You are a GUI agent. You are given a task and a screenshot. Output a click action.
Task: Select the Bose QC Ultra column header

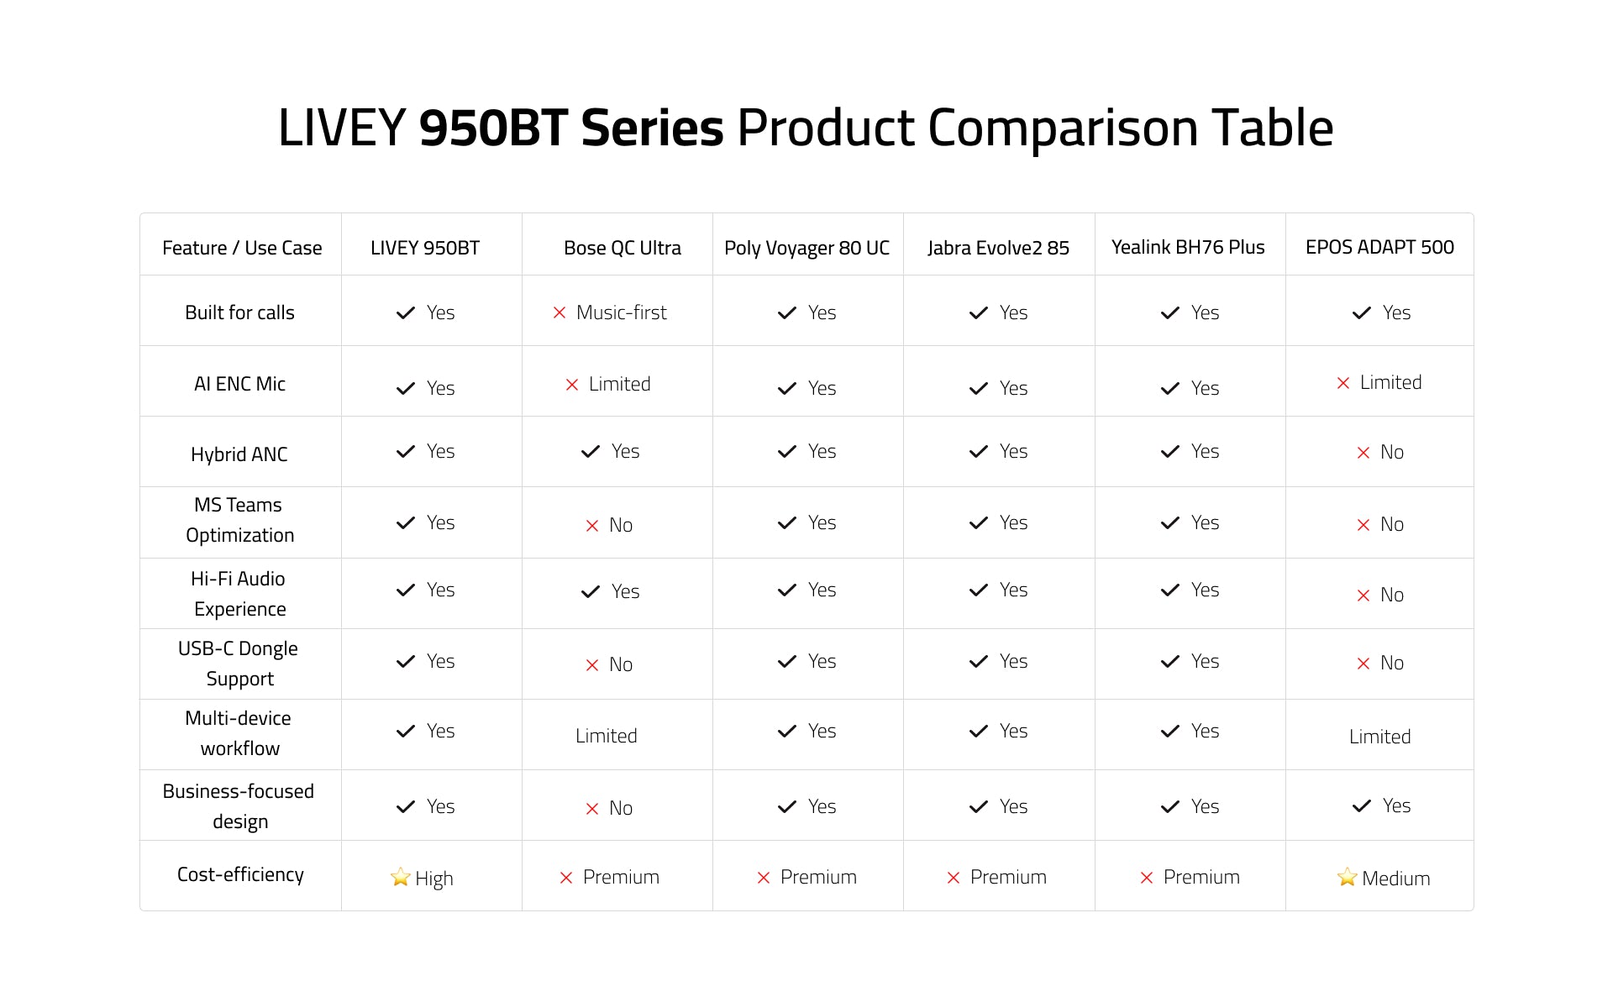click(x=622, y=248)
